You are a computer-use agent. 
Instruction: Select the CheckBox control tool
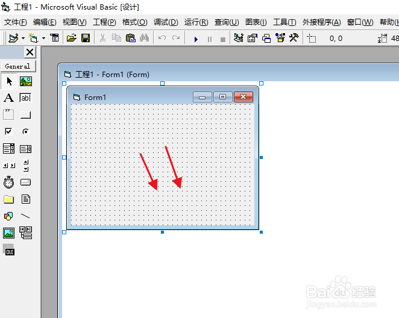point(8,131)
